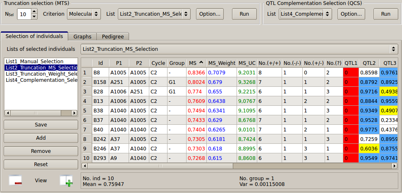Click the green plus View icon
This screenshot has height=193, width=402.
(66, 181)
